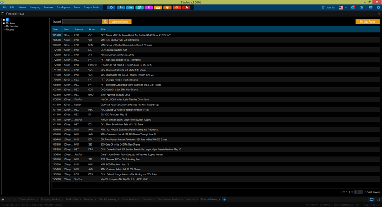Open the teal documents toolbar icon
Viewport: 382px width, 207px height.
point(140,8)
